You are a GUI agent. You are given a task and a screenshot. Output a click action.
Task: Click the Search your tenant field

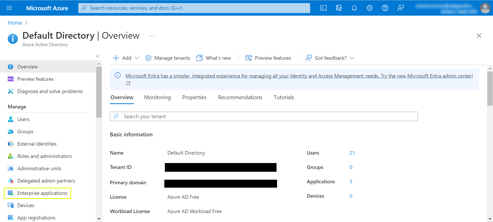point(264,116)
